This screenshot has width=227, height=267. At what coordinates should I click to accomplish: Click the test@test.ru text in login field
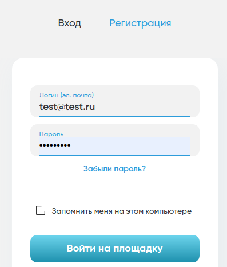[67, 107]
